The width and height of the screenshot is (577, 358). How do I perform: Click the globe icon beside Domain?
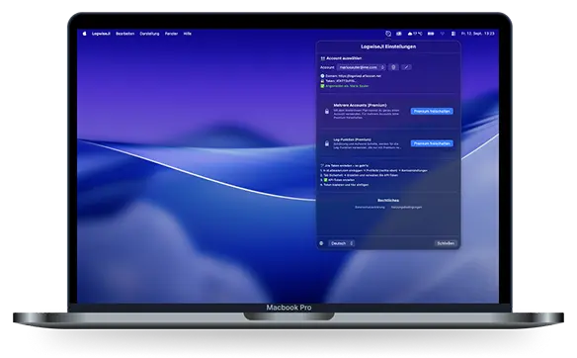322,76
